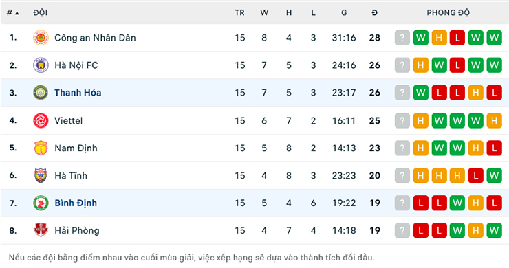This screenshot has width=509, height=268.
Task: Select the red Viettel club logo
Action: click(41, 120)
